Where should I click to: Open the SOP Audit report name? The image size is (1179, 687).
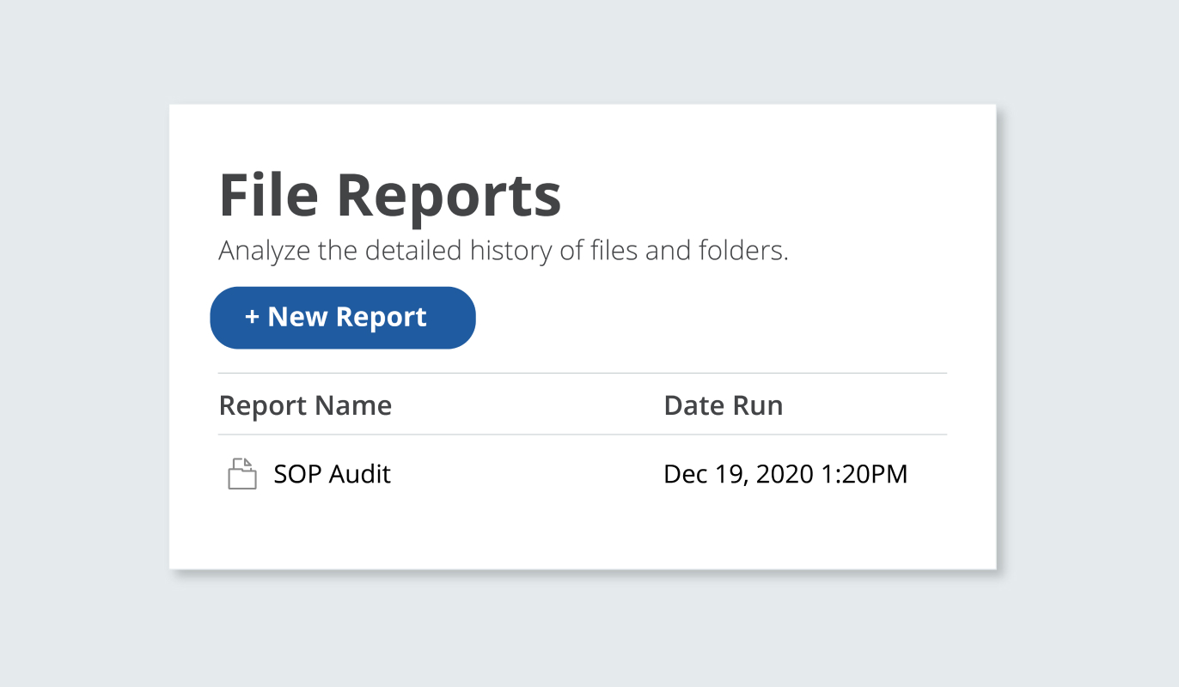[332, 474]
